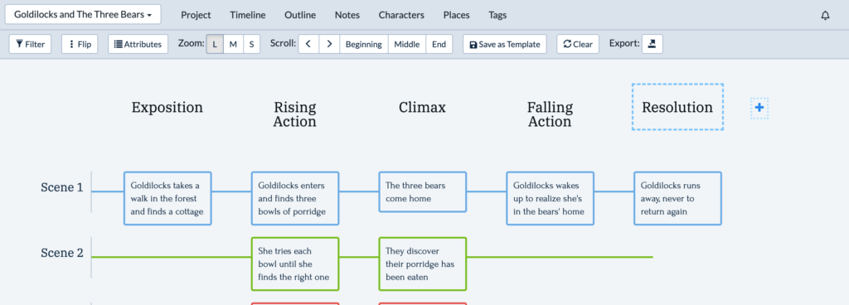Click the Clear button
The image size is (849, 305).
[x=578, y=45]
